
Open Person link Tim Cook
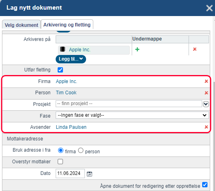coord(66,93)
